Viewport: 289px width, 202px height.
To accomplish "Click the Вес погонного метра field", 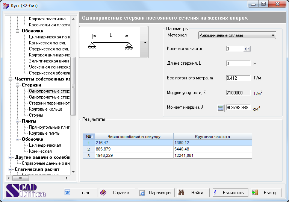I will click(x=238, y=78).
